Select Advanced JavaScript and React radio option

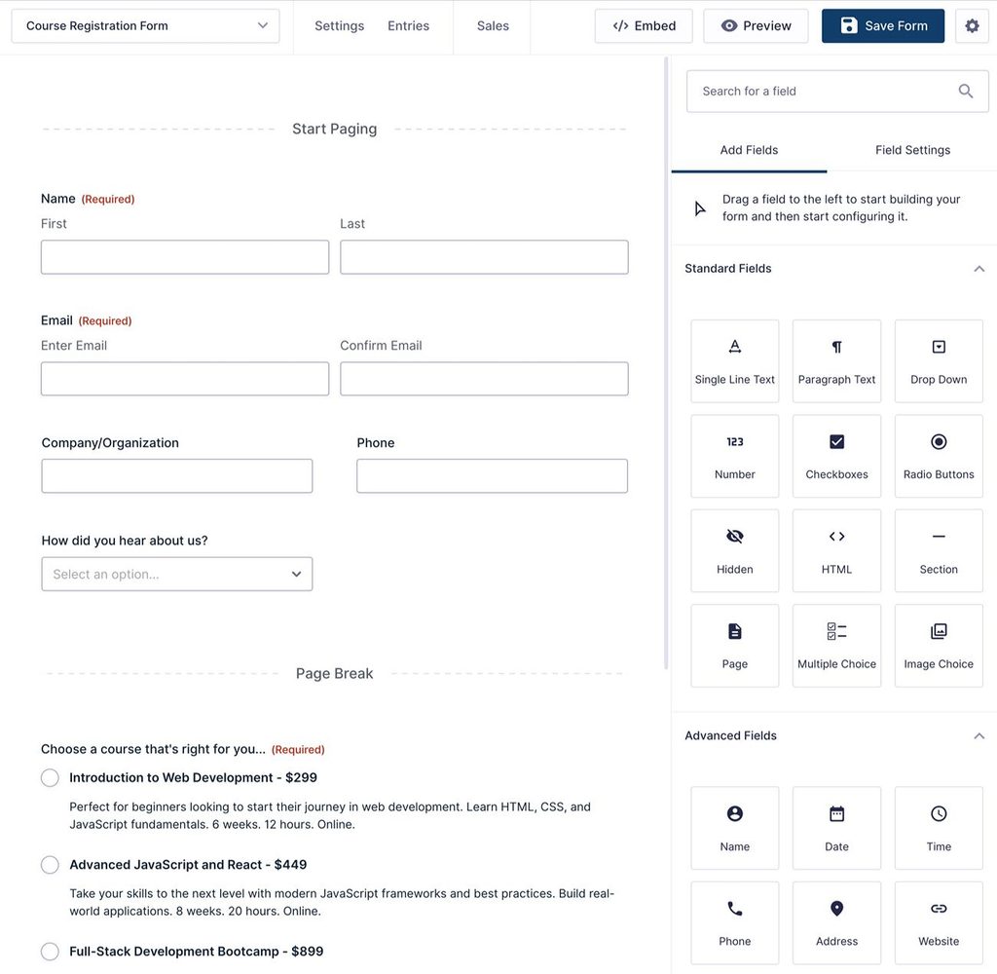(50, 865)
